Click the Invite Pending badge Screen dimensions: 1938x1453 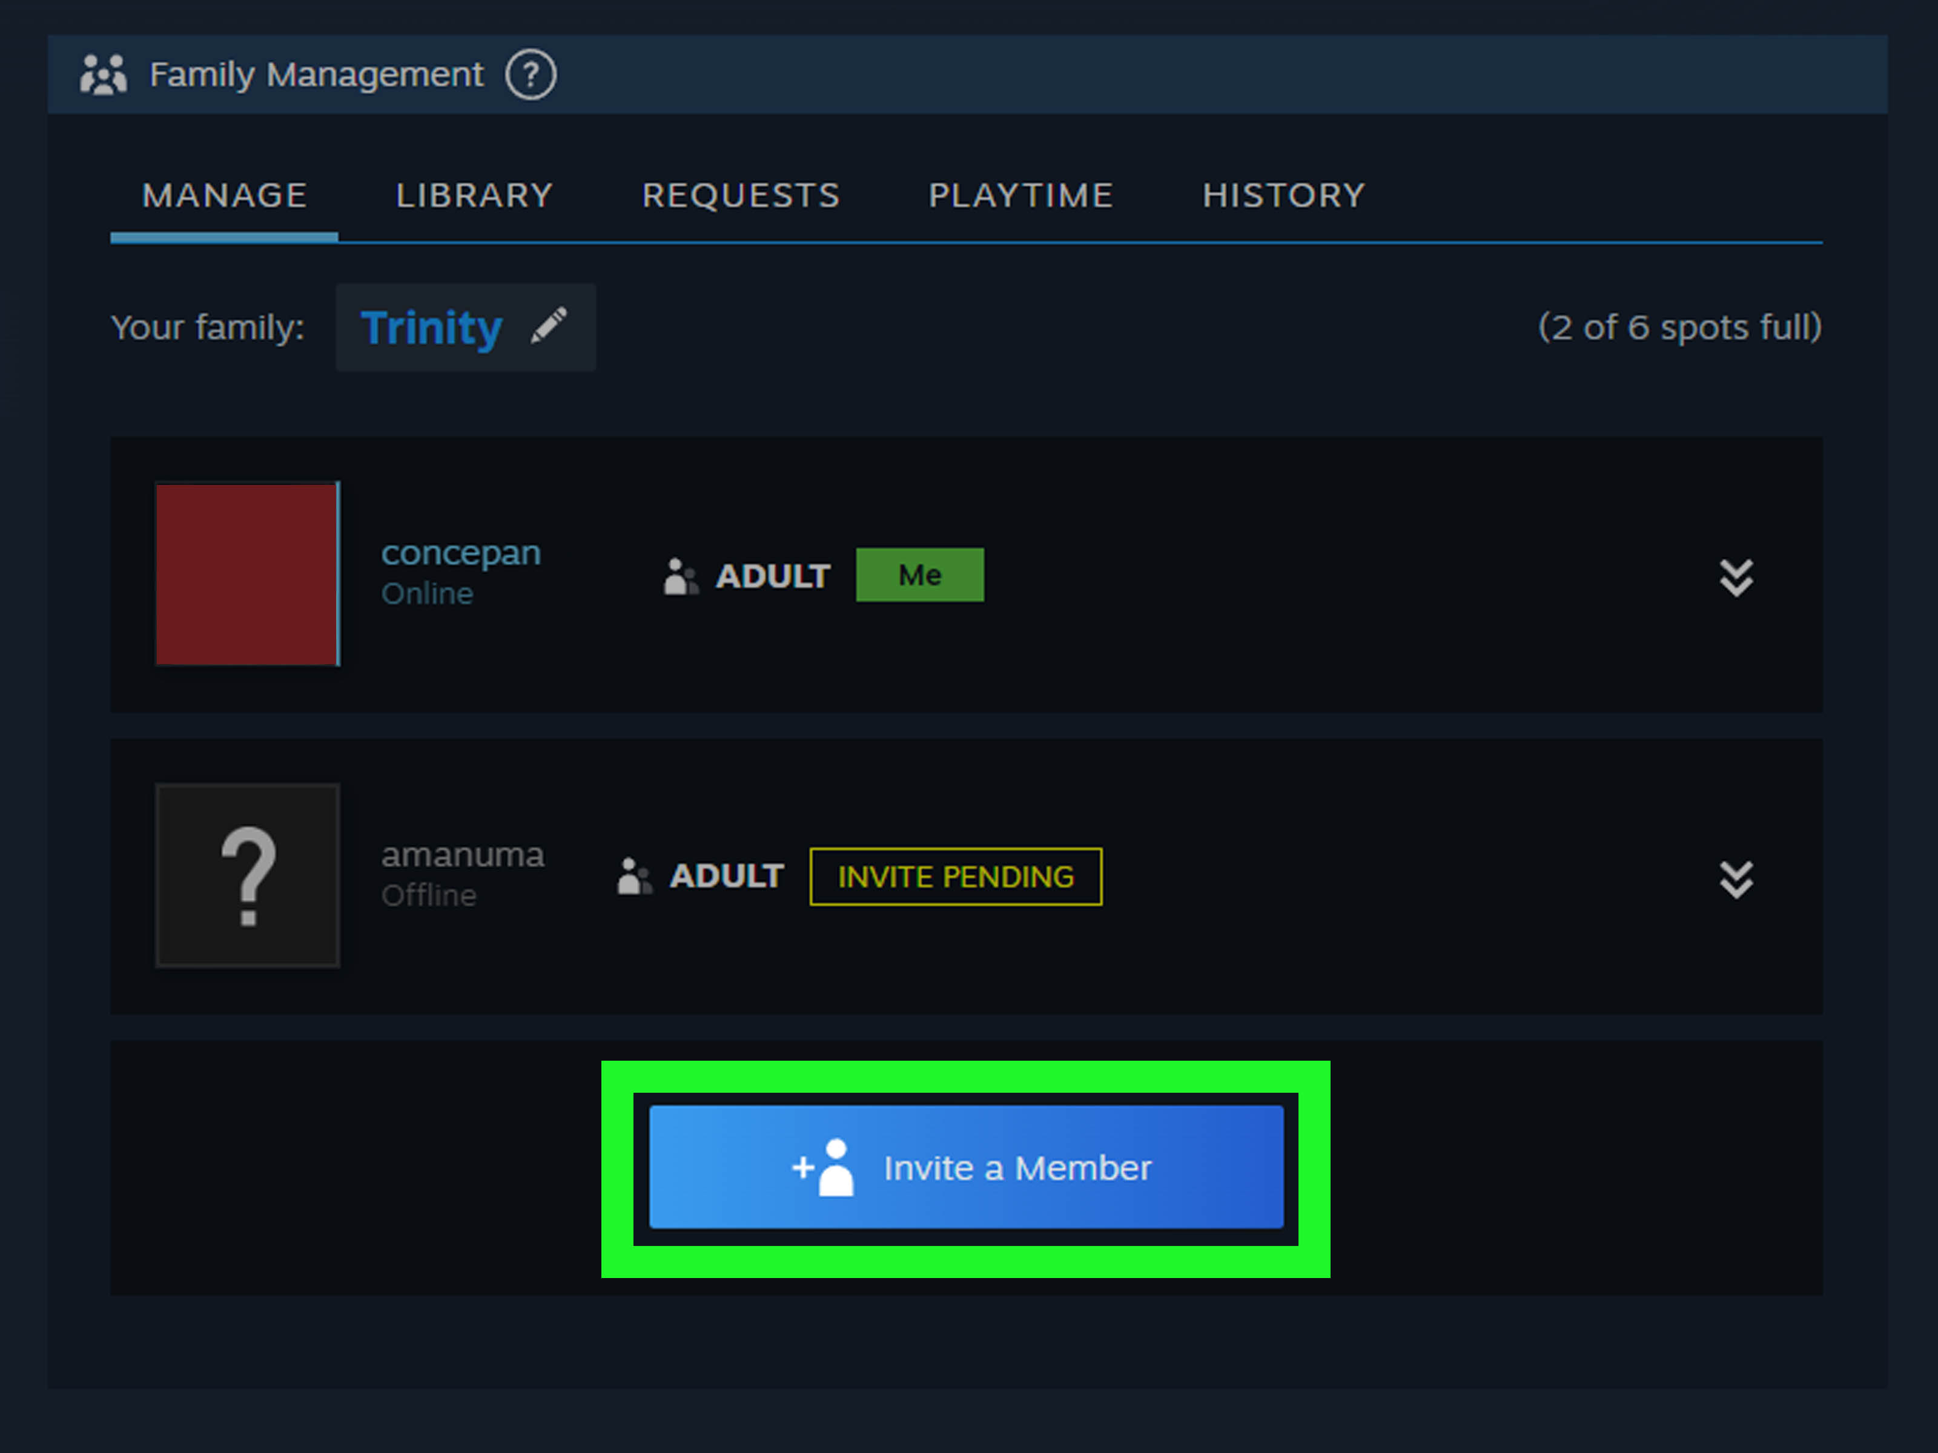coord(956,877)
